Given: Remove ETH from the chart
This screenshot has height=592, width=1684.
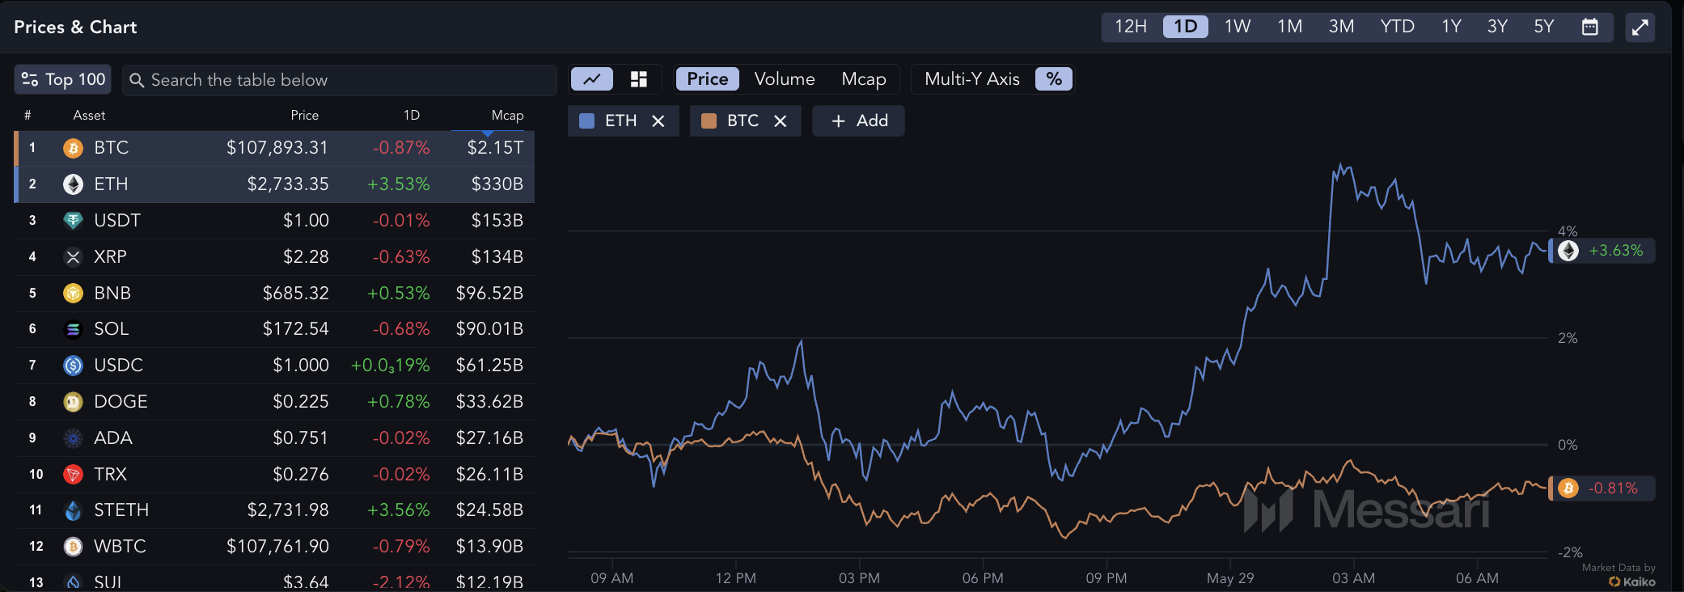Looking at the screenshot, I should pos(658,121).
